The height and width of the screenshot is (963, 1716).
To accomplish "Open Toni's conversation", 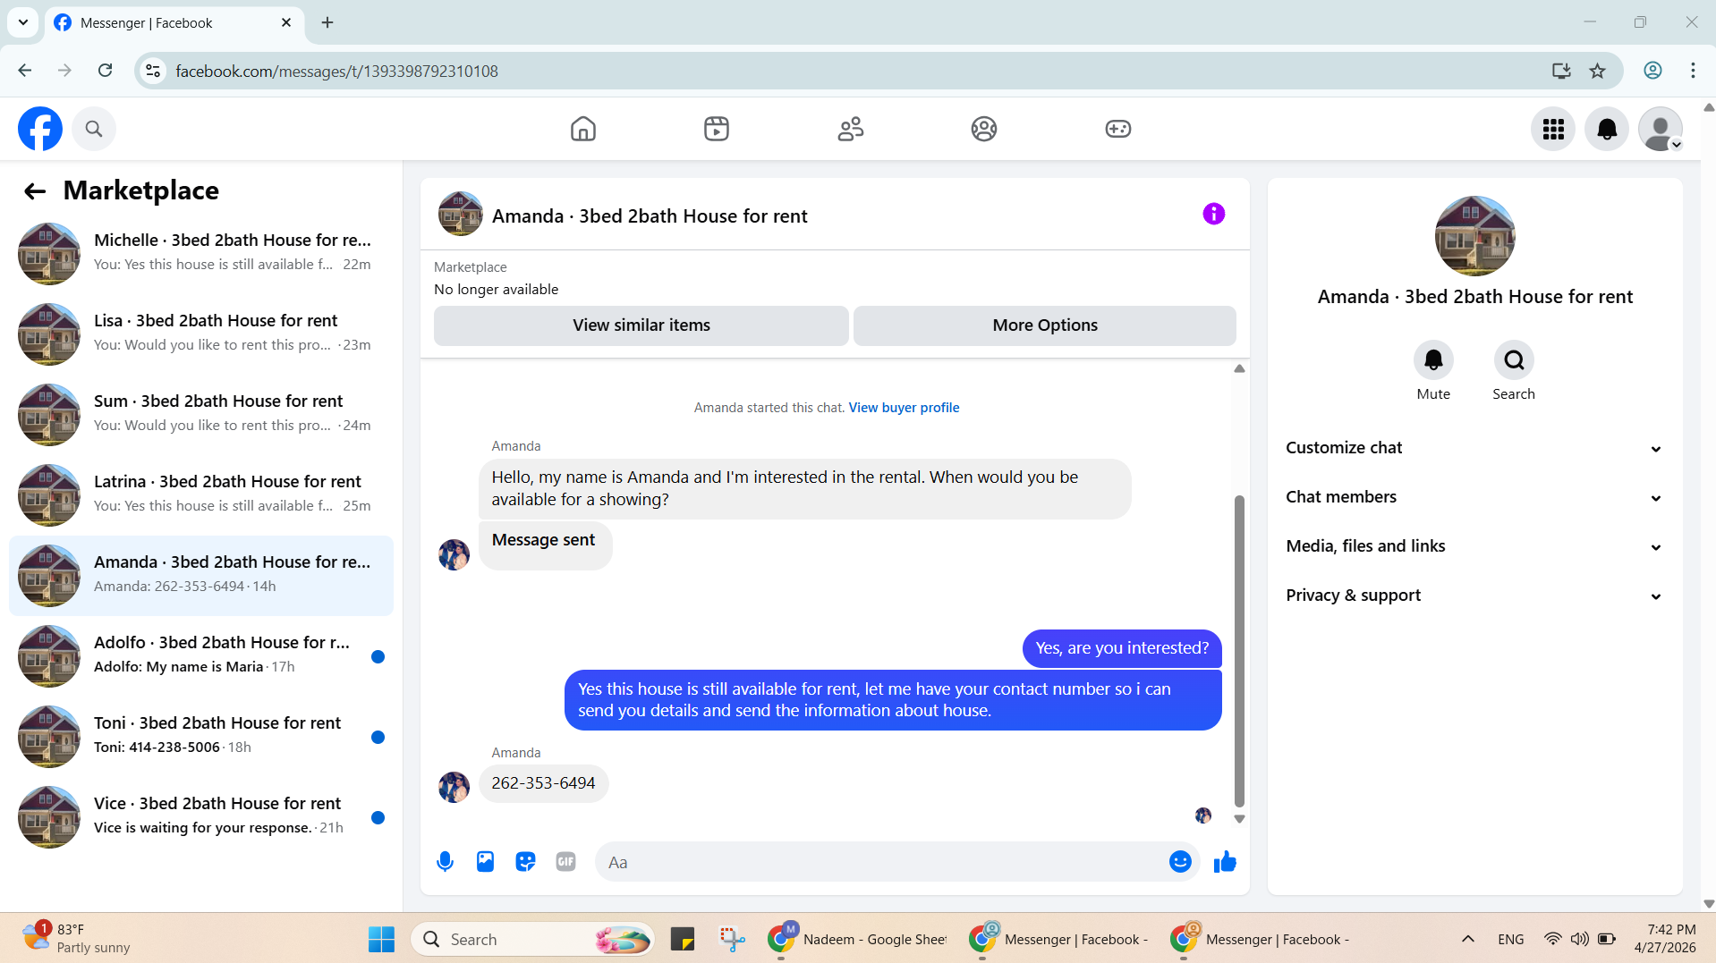I will tap(201, 737).
